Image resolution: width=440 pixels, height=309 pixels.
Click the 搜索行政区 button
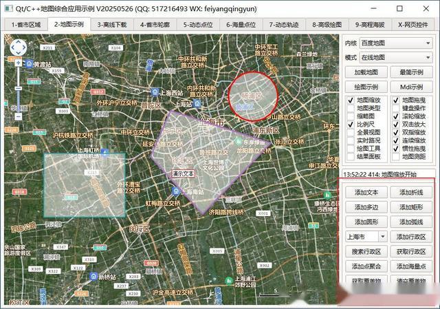tap(366, 251)
